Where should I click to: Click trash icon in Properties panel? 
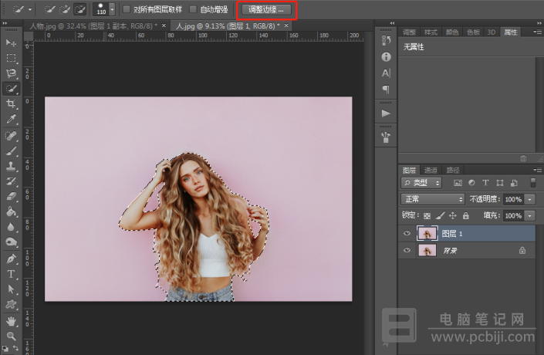pos(523,158)
